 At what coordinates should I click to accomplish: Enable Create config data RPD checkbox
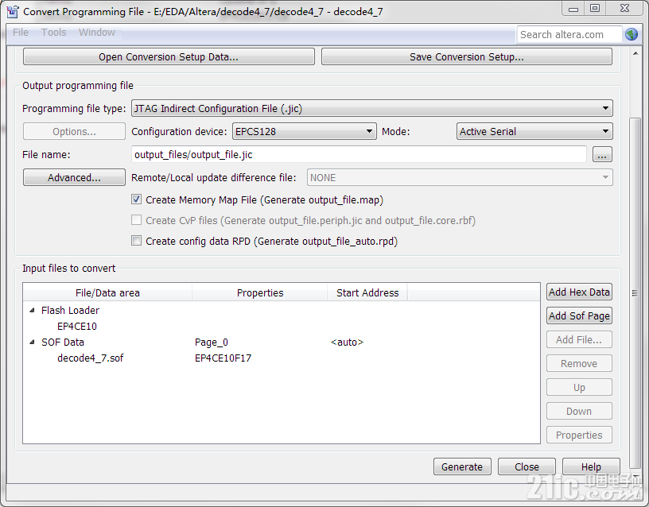pyautogui.click(x=136, y=241)
